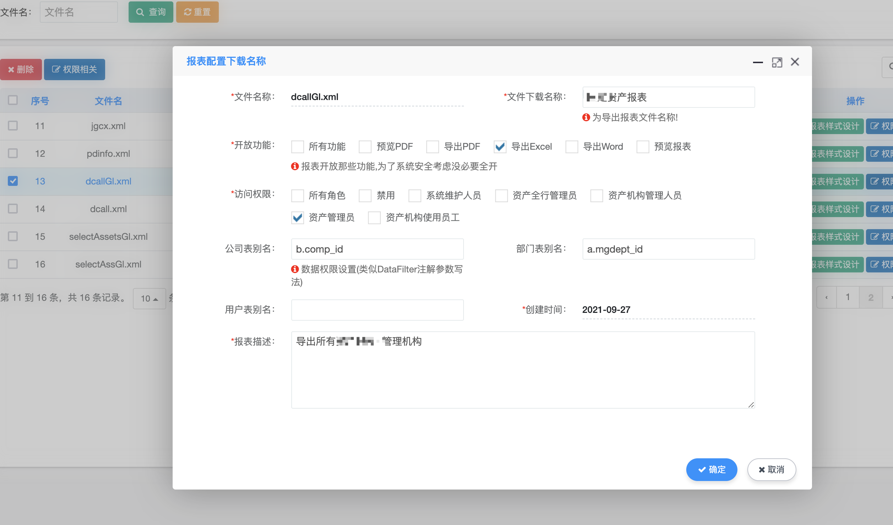The height and width of the screenshot is (525, 893).
Task: Maximize the report config dialog
Action: tap(777, 62)
